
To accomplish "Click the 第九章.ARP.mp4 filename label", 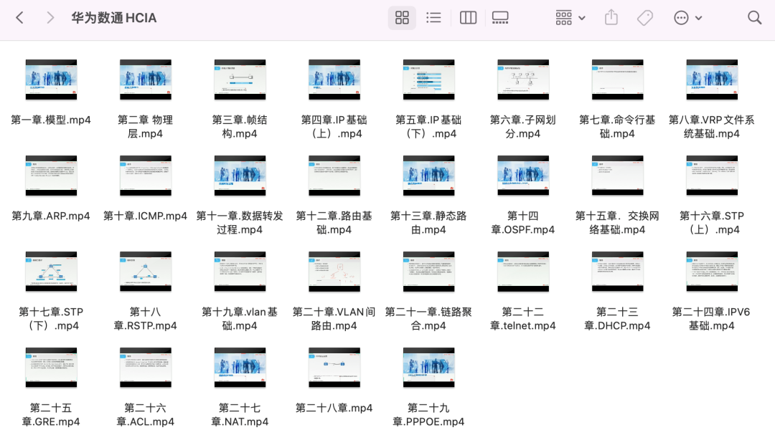I will tap(51, 216).
